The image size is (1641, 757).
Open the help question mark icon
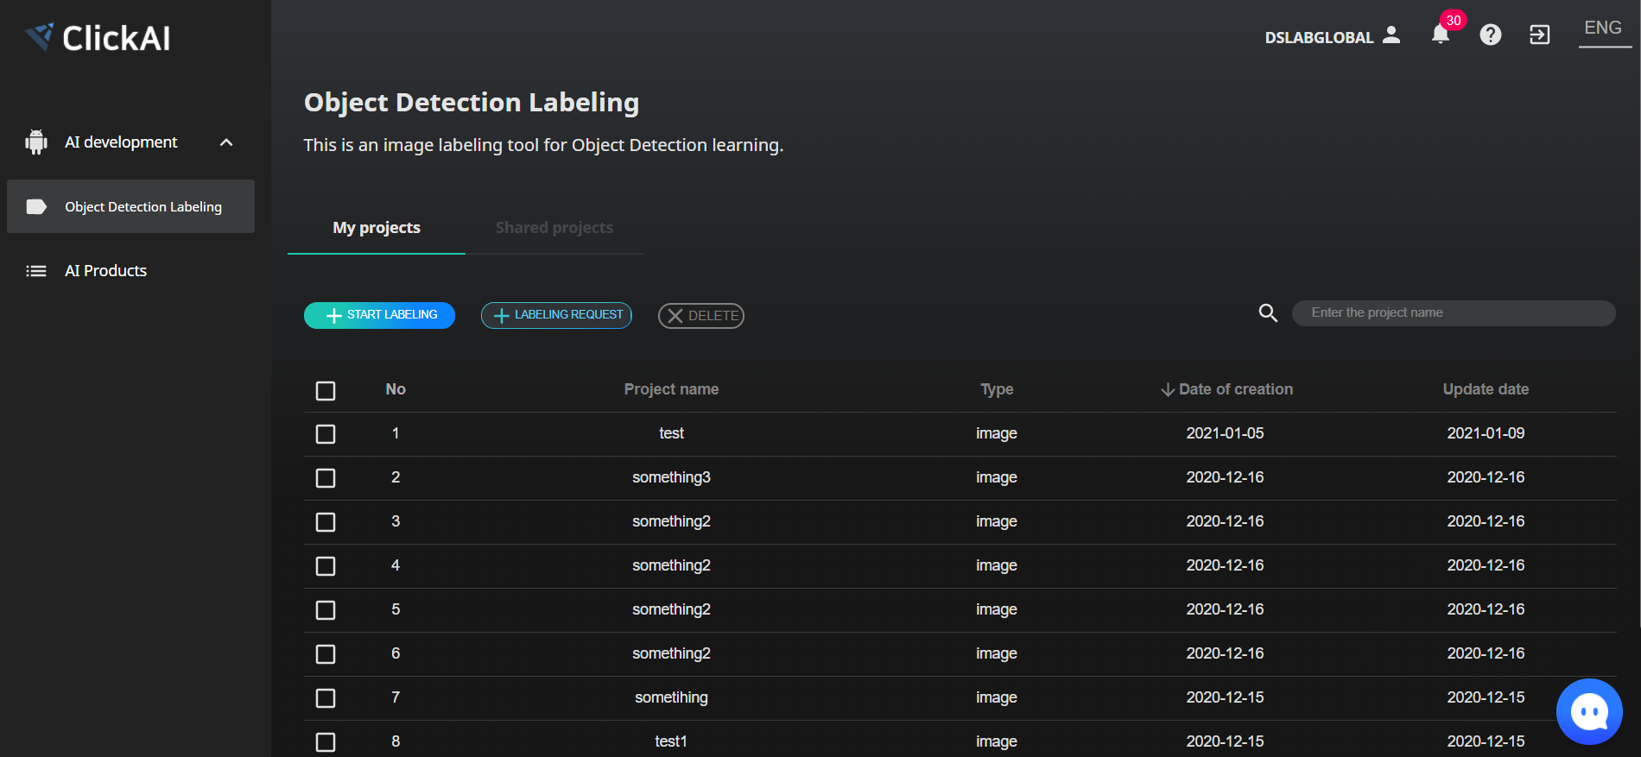tap(1490, 35)
